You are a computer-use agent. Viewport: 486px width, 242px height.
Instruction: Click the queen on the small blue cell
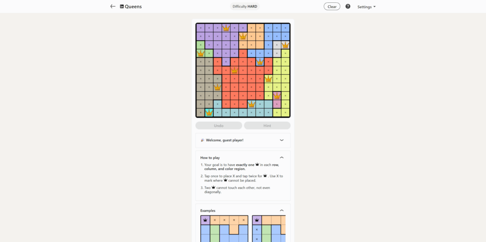point(260,62)
